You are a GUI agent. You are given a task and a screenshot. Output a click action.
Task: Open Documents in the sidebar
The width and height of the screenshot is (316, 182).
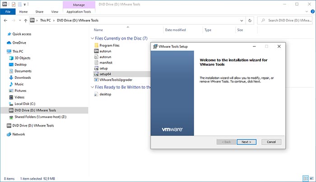point(23,71)
